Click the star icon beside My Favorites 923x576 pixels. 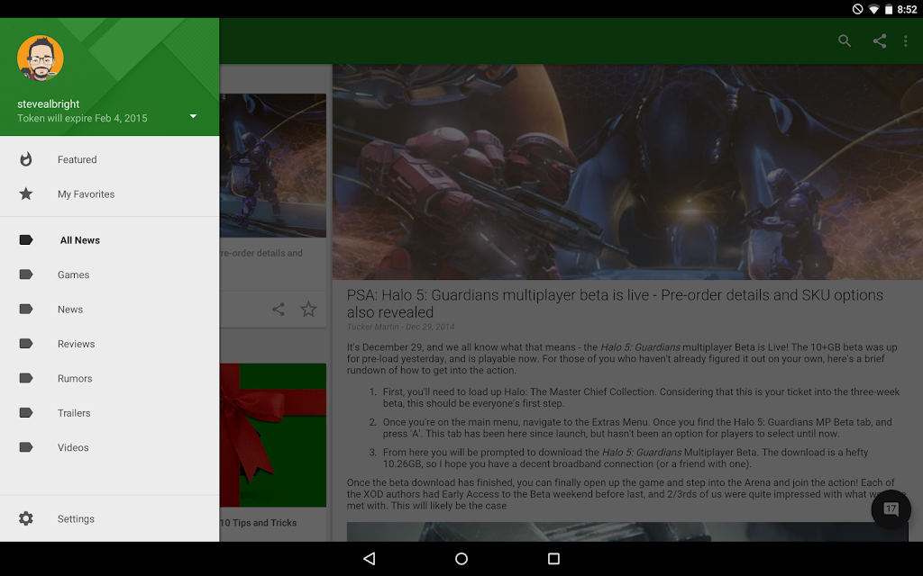coord(26,194)
